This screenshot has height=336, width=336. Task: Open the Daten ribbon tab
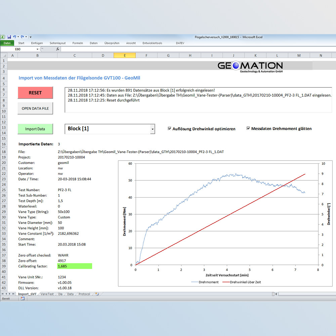tap(94, 43)
